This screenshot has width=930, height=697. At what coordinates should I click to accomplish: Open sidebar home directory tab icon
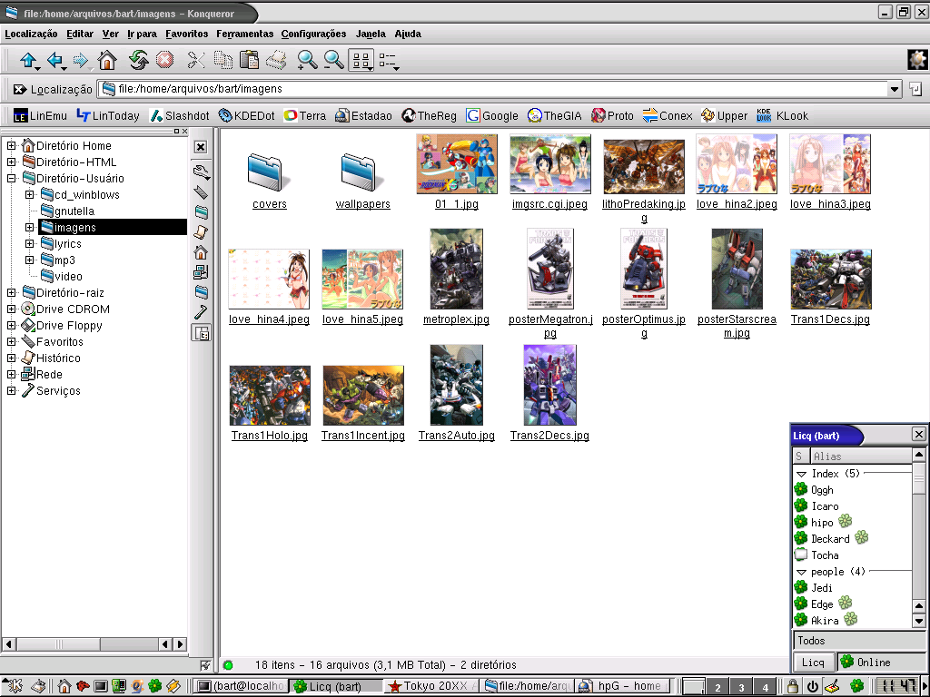pos(201,252)
